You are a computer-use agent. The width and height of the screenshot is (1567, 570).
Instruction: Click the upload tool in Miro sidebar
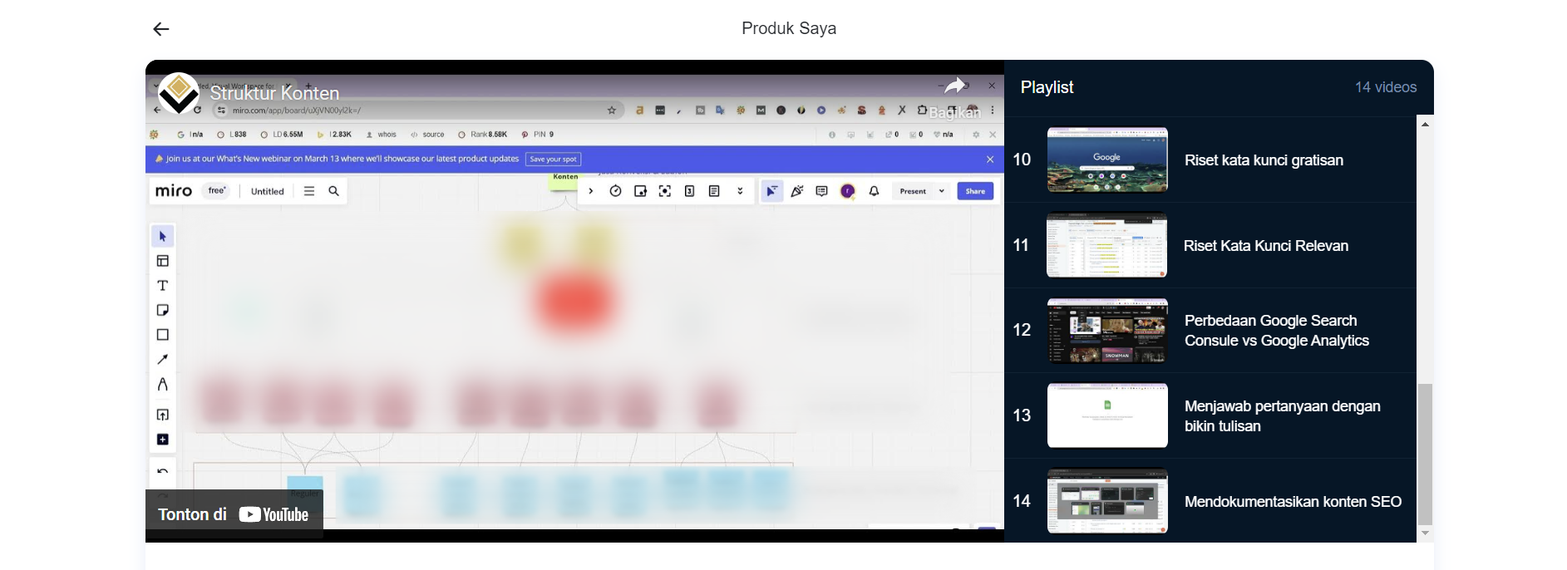tap(163, 415)
